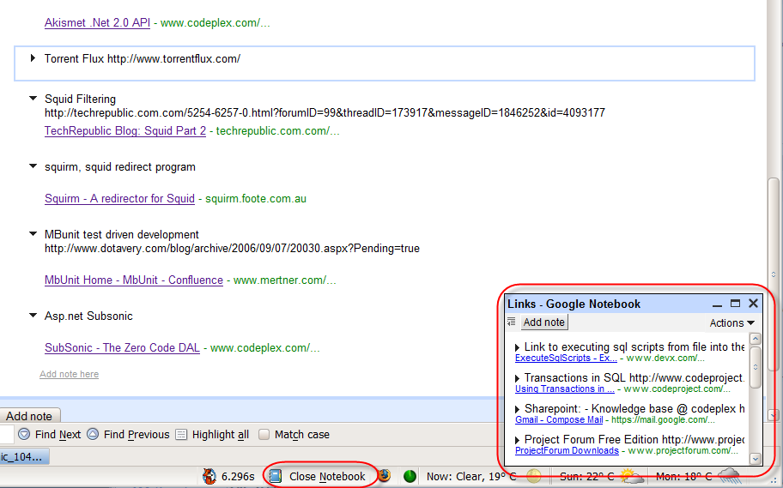This screenshot has width=783, height=488.
Task: Click the Highlight all icon
Action: 181,435
